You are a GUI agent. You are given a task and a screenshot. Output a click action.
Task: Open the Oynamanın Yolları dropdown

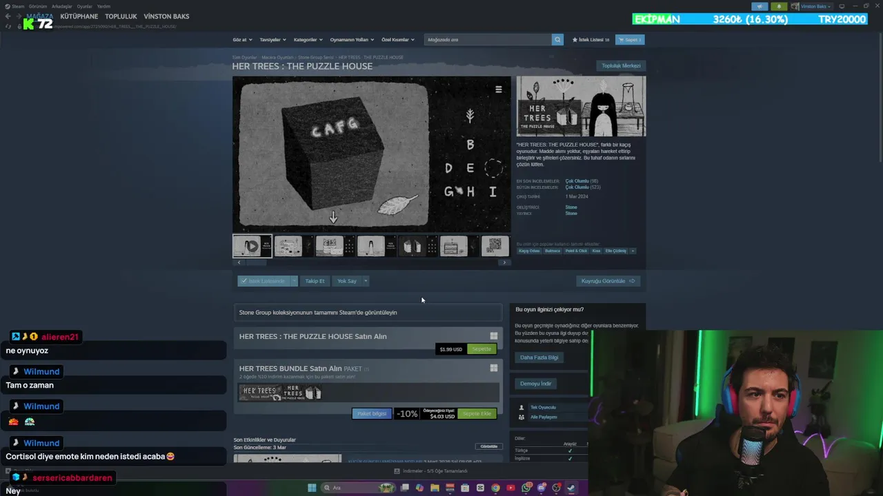[x=352, y=39]
